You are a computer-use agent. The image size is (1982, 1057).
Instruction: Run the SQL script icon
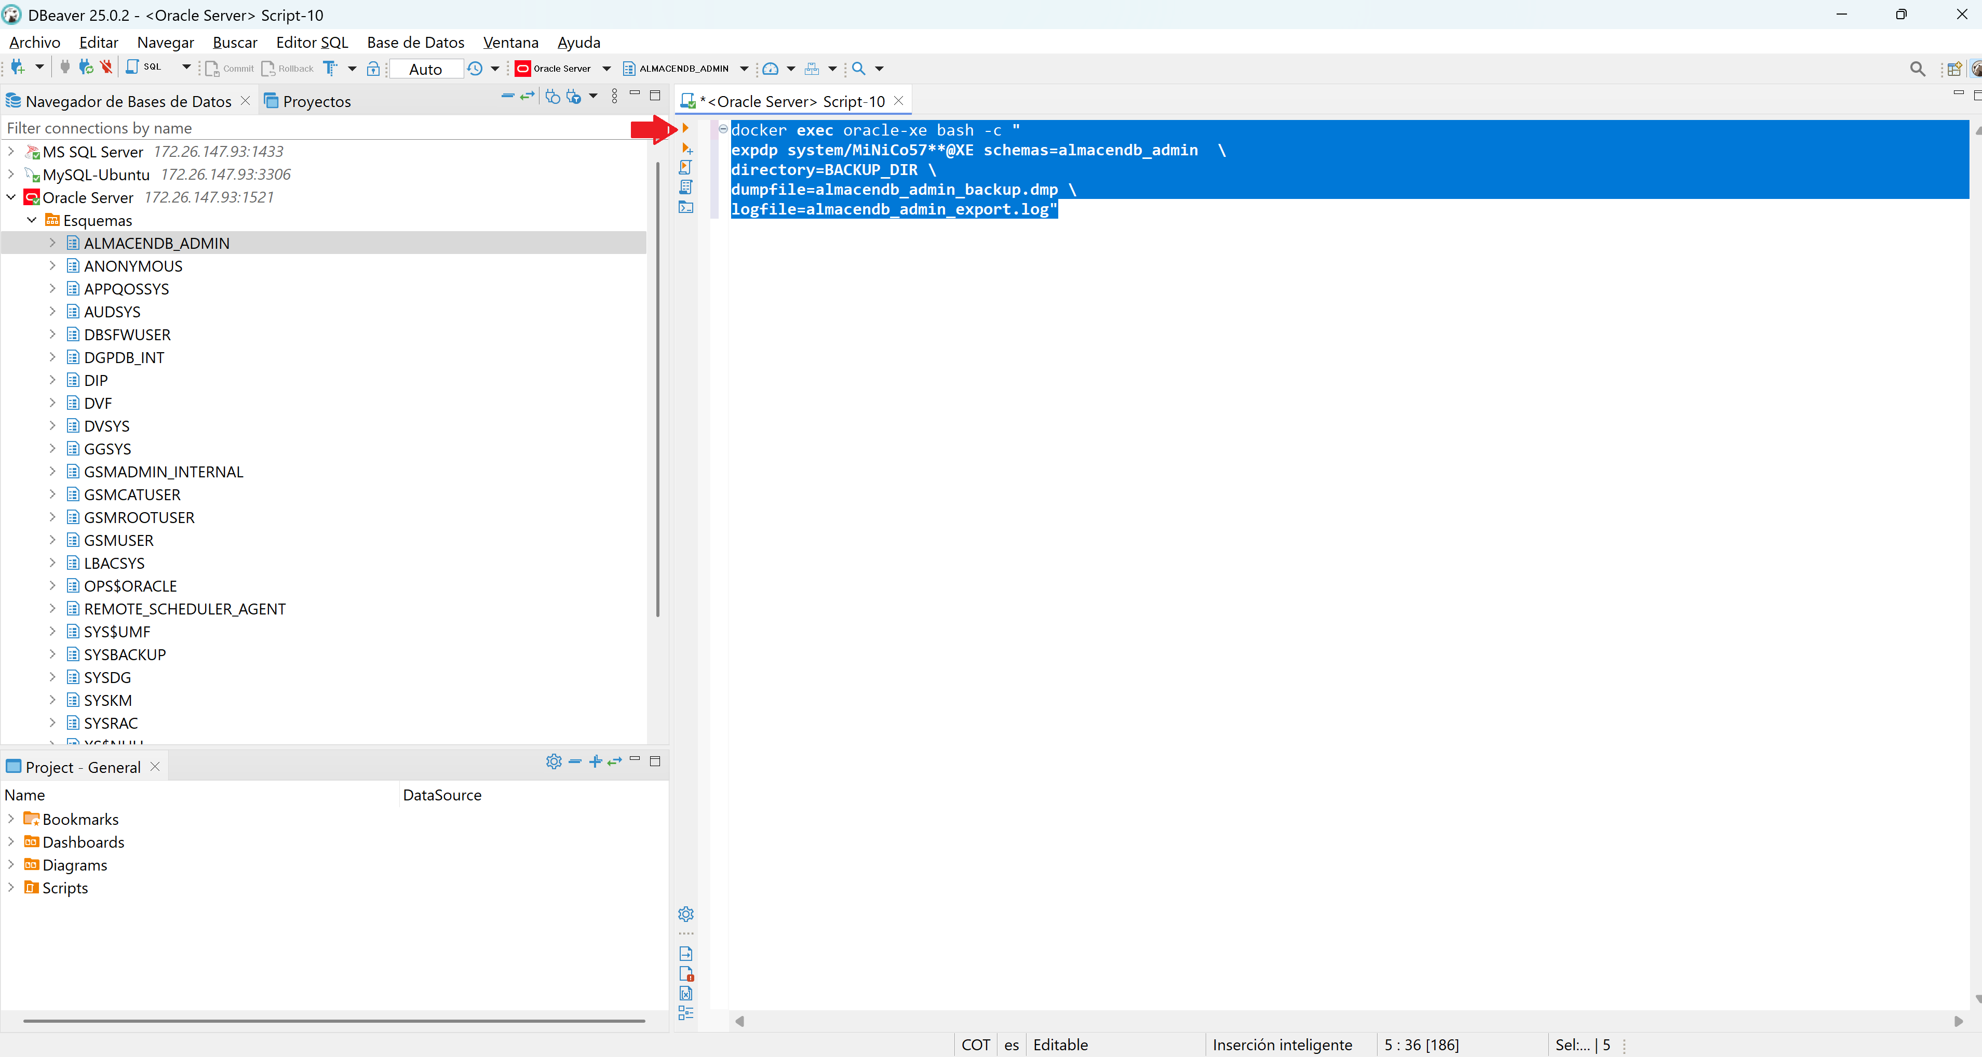(x=685, y=167)
